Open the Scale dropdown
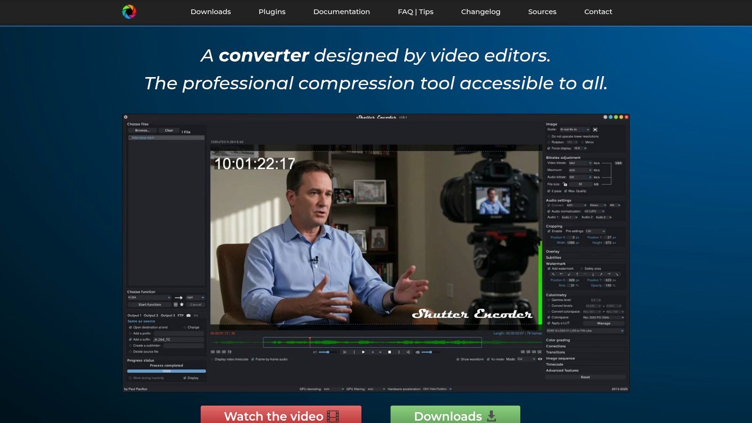Viewport: 752px width, 423px height. [574, 129]
